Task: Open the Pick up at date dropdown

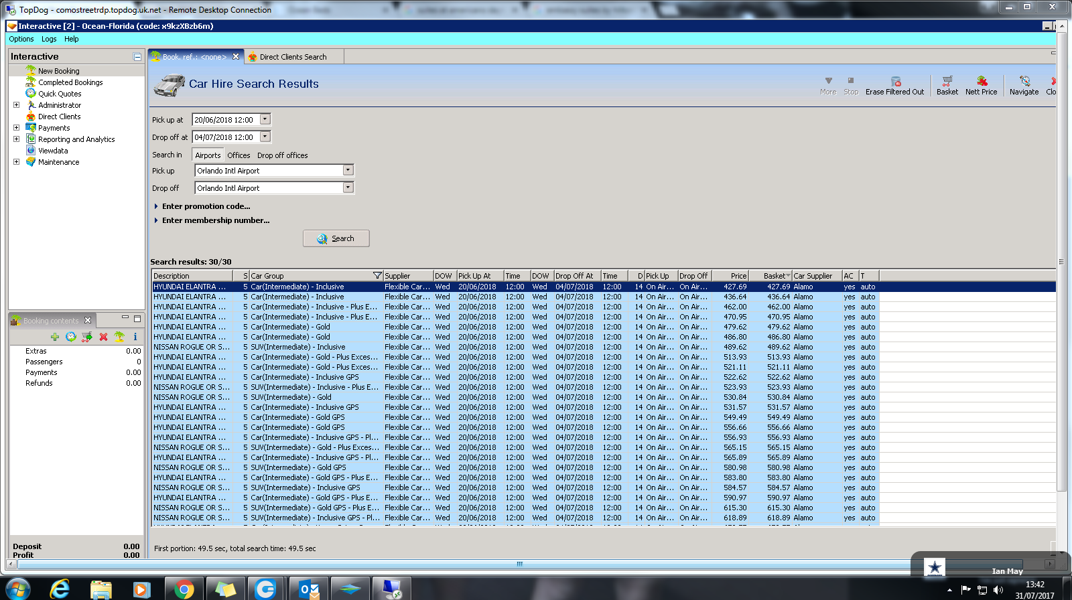Action: [x=265, y=119]
